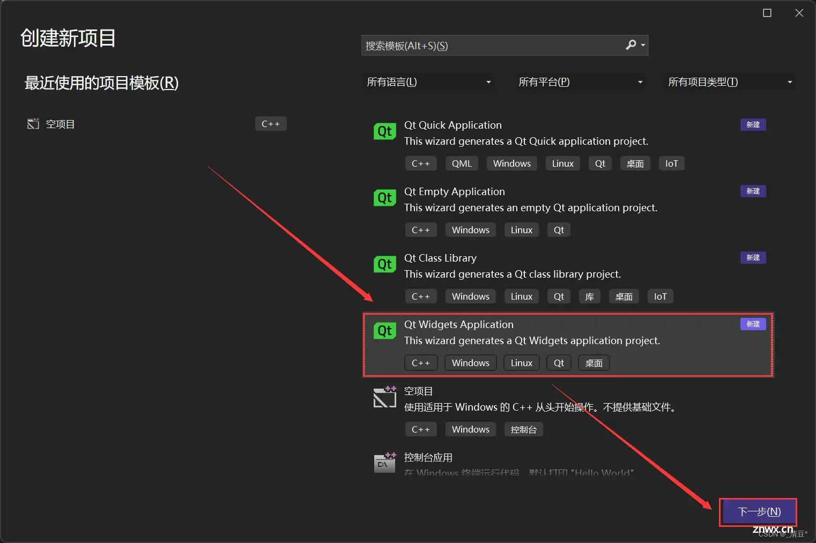Click 桌面 tag under Qt Quick Application
Image resolution: width=816 pixels, height=543 pixels.
(635, 163)
